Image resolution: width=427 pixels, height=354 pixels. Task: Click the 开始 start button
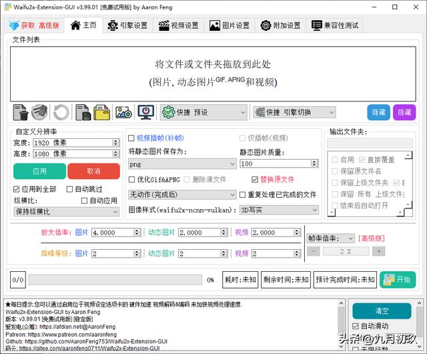398,280
